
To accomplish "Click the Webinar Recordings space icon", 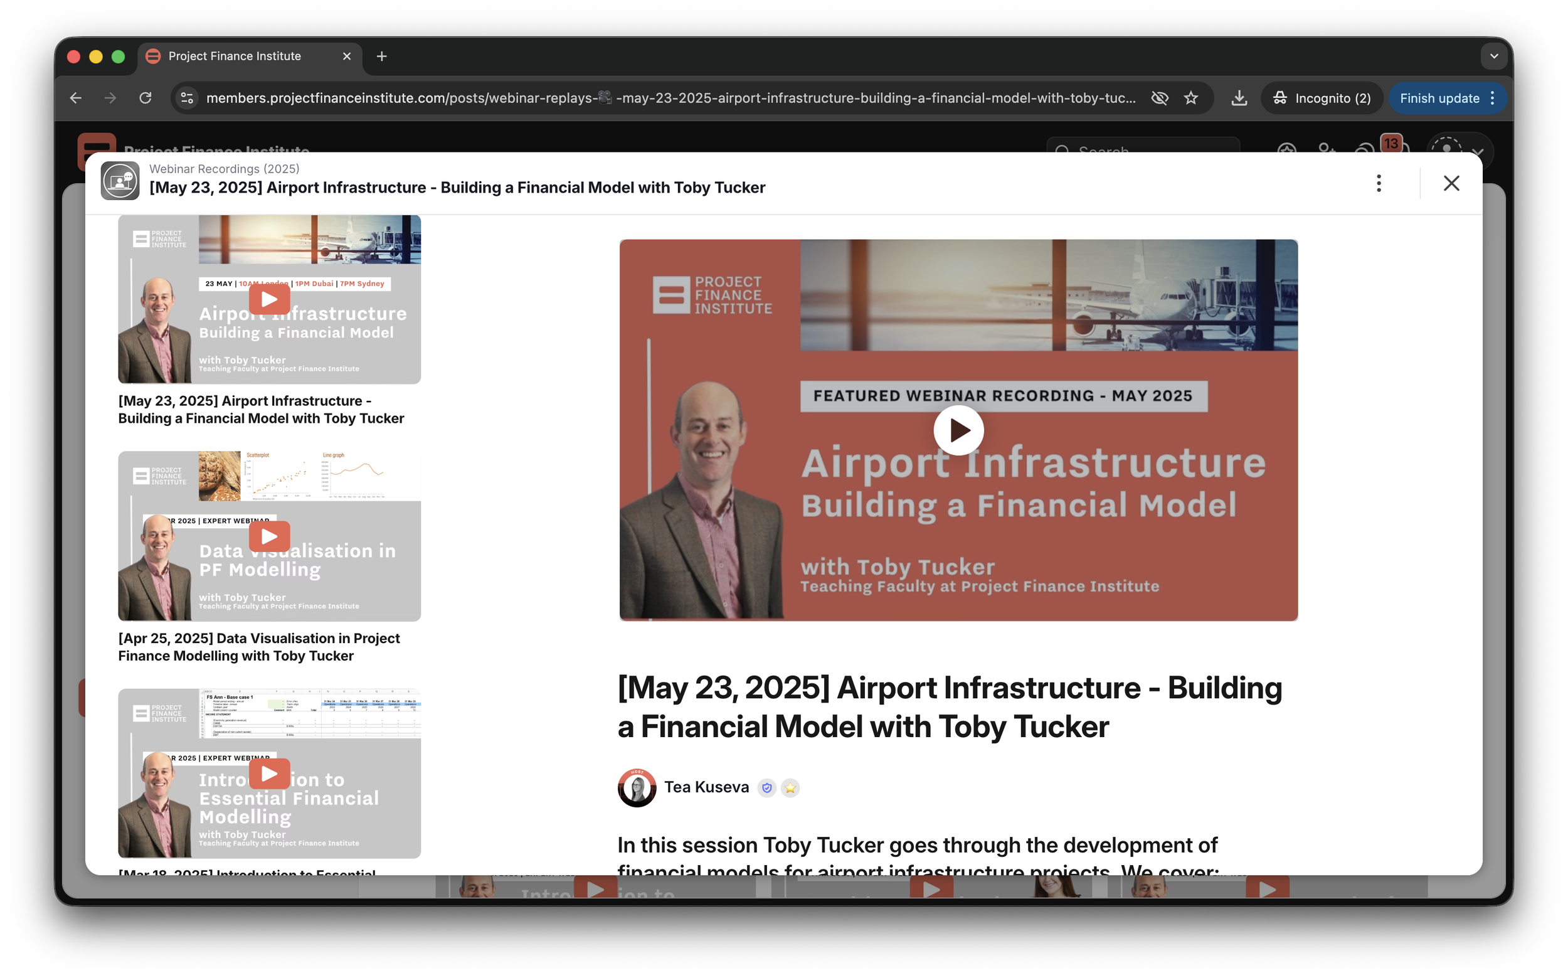I will [x=120, y=181].
